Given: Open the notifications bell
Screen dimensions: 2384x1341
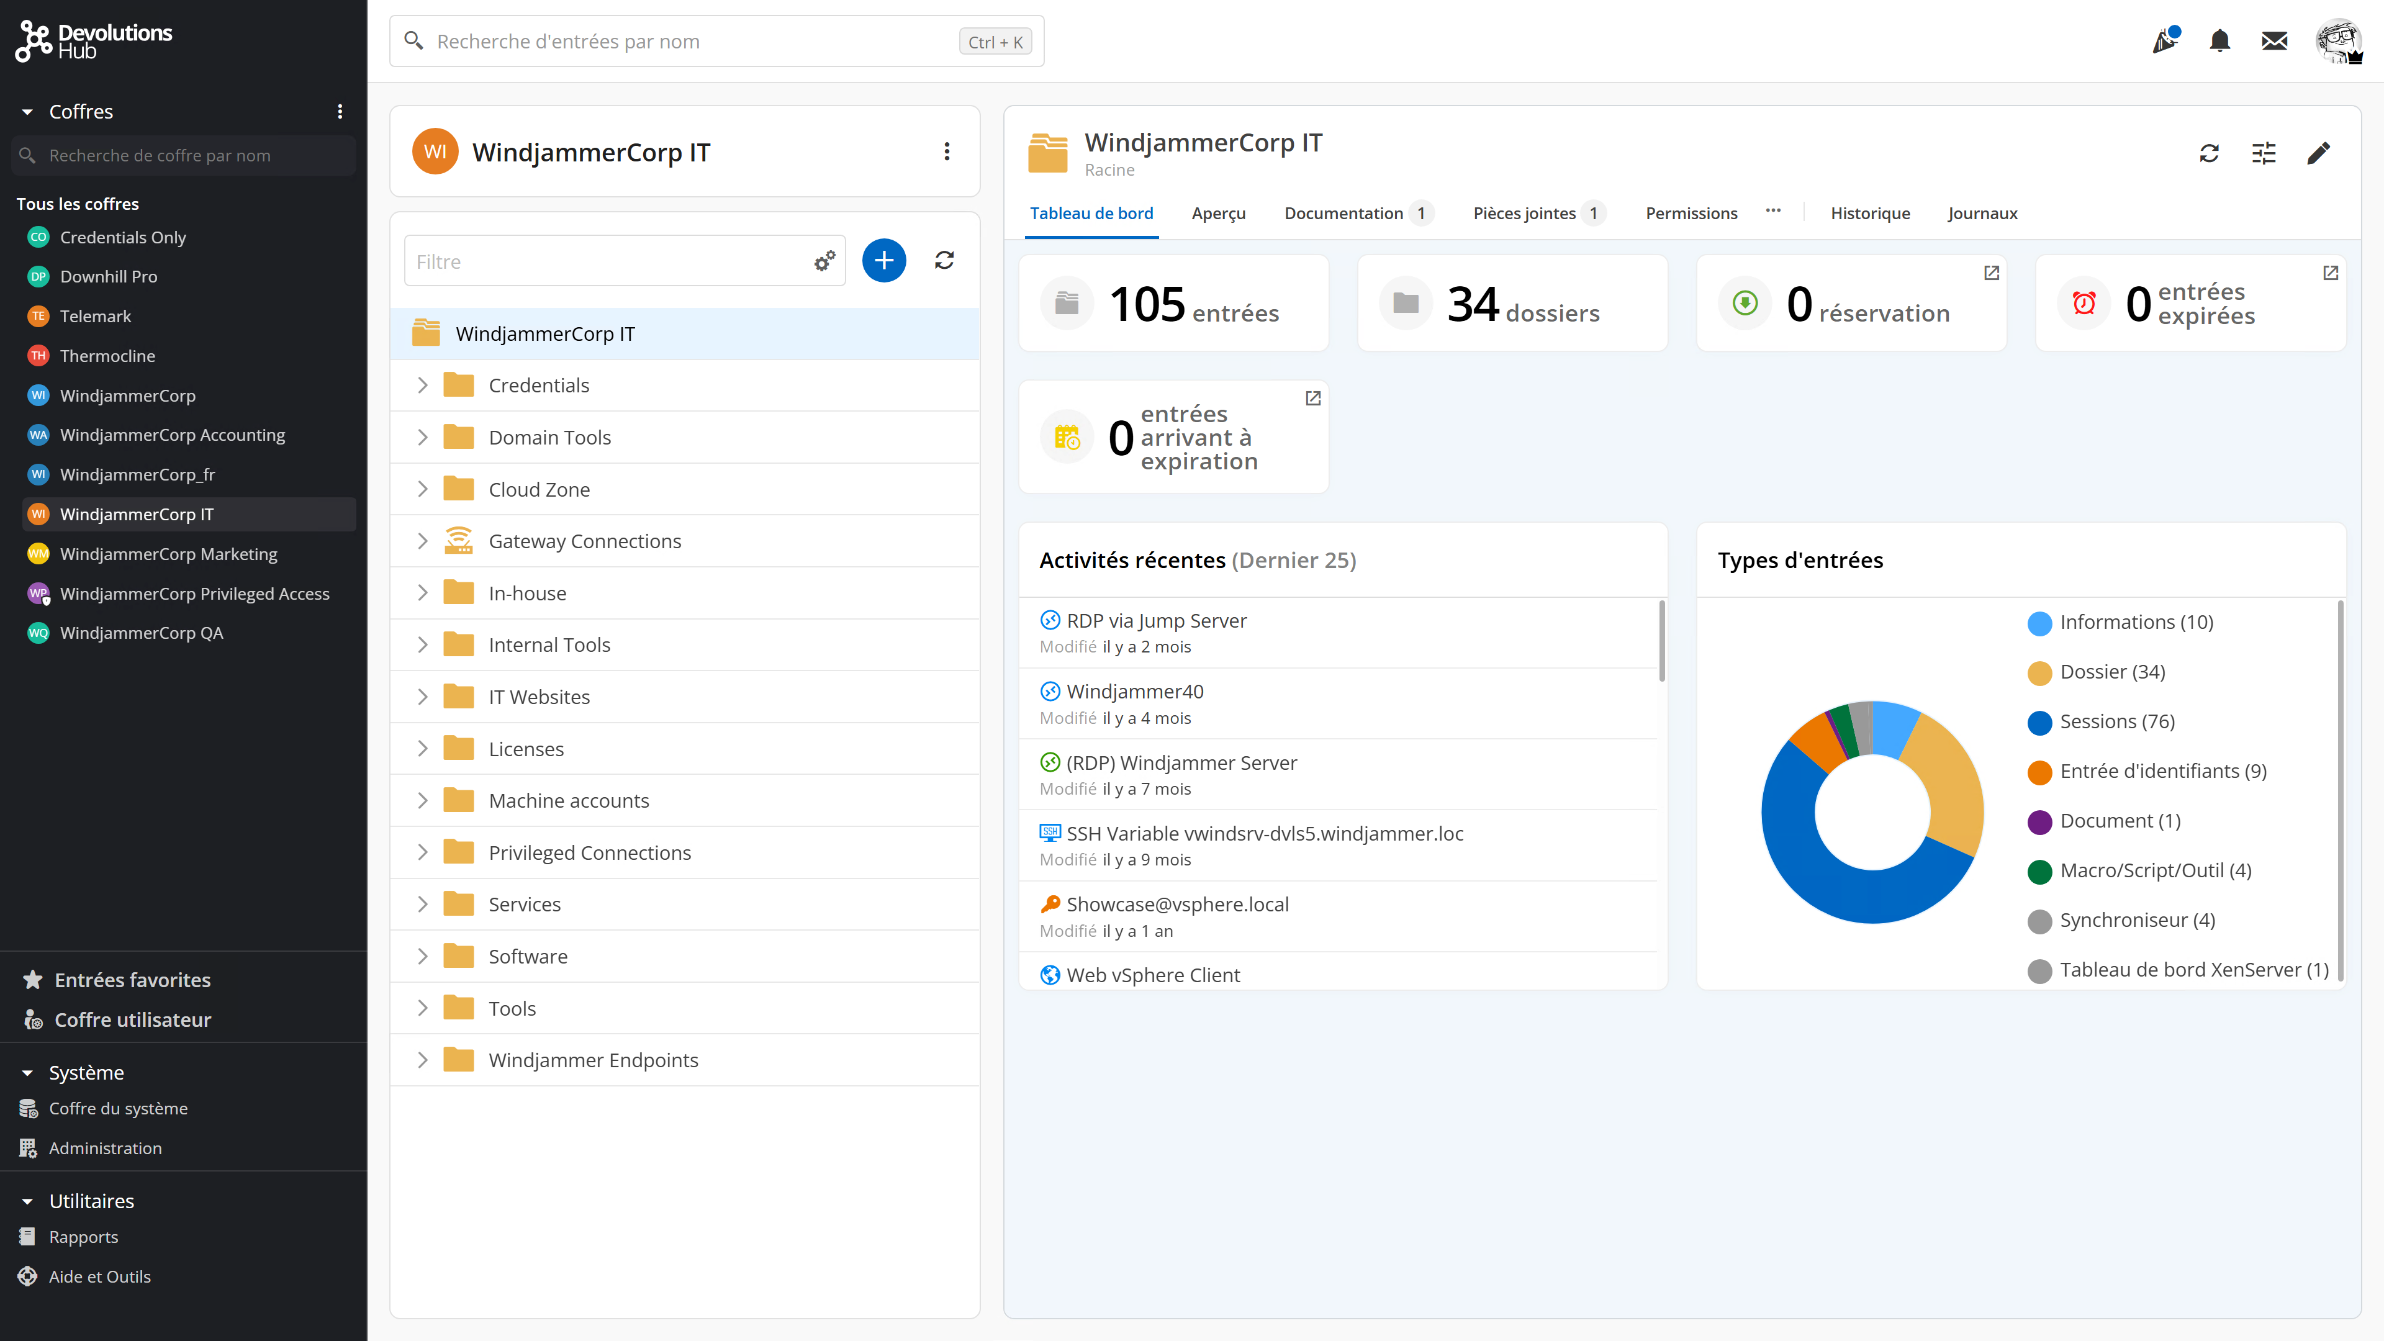Looking at the screenshot, I should pos(2219,41).
